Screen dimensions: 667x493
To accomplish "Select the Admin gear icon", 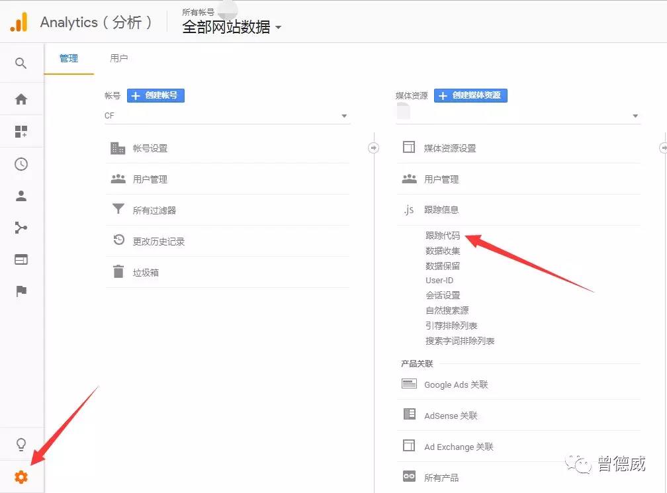I will [21, 476].
